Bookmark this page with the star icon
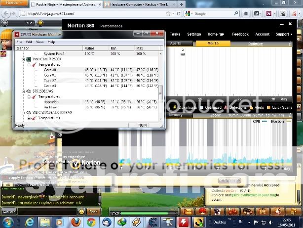Viewport: 303px width, 228px height. point(168,13)
